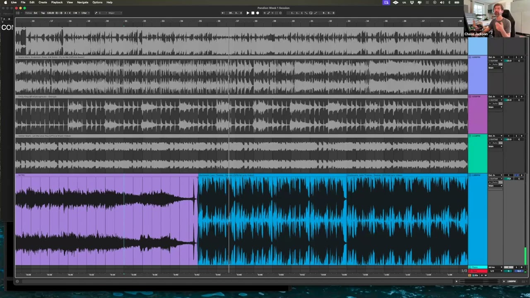Click the arrangement position 26. 3. 3 field
530x298 pixels.
[x=234, y=13]
